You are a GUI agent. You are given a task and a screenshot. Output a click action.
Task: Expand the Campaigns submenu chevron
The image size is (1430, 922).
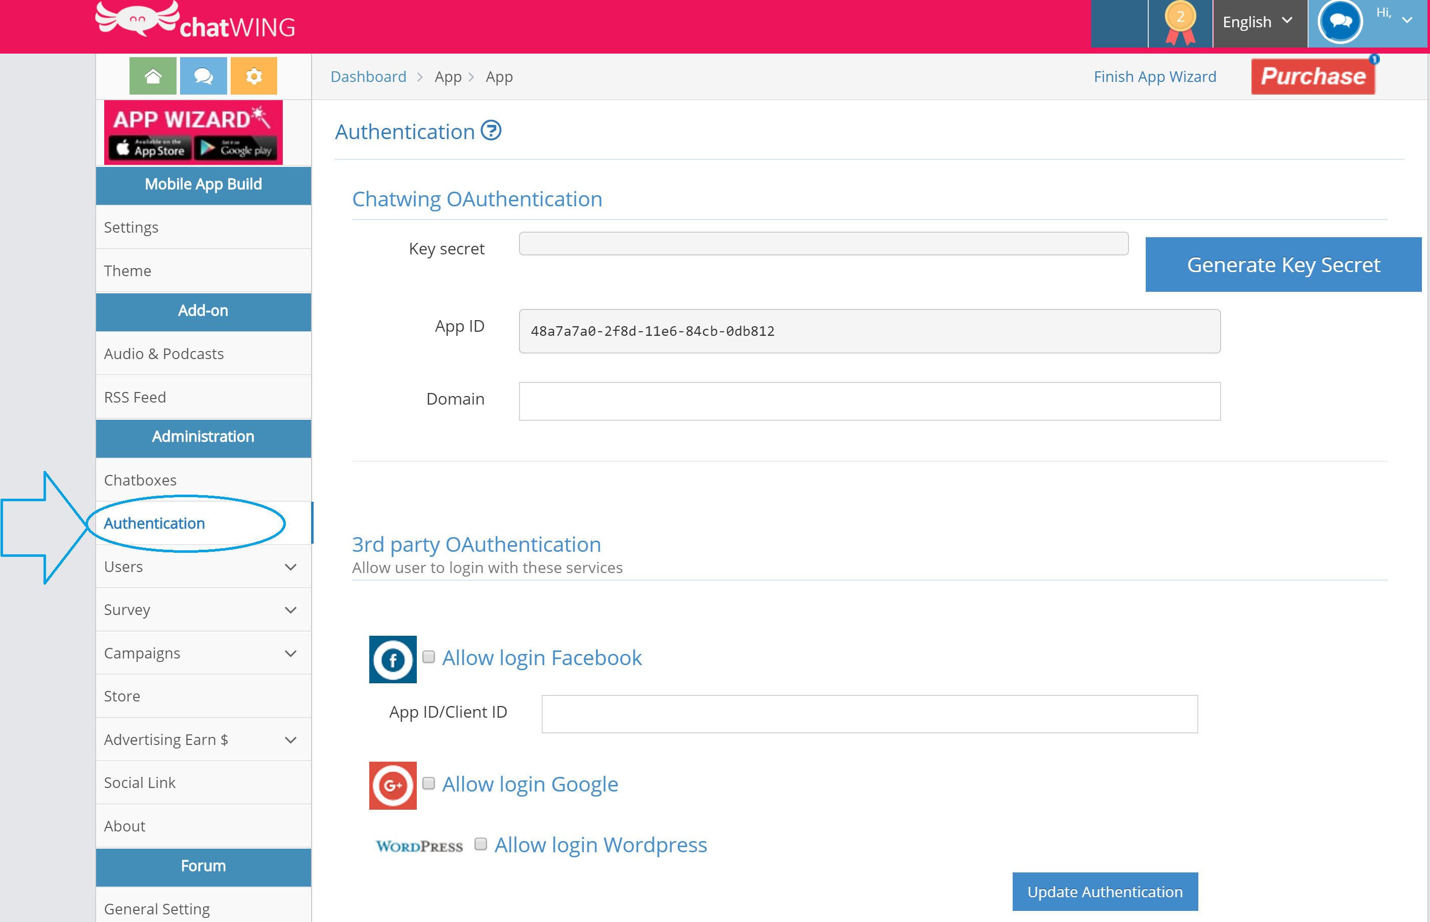click(x=290, y=653)
